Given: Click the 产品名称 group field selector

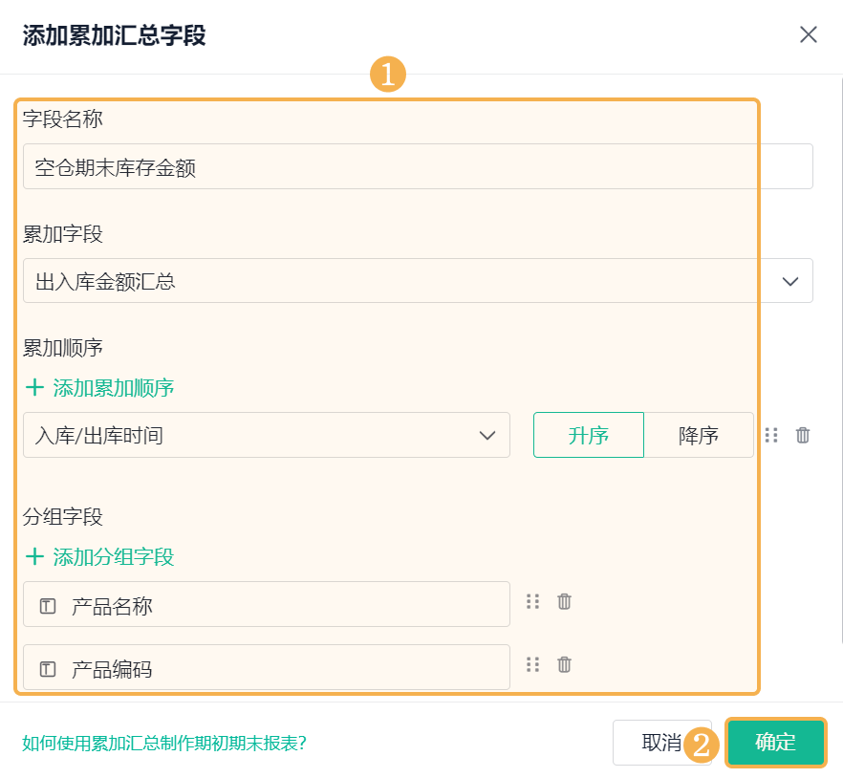Looking at the screenshot, I should (266, 604).
